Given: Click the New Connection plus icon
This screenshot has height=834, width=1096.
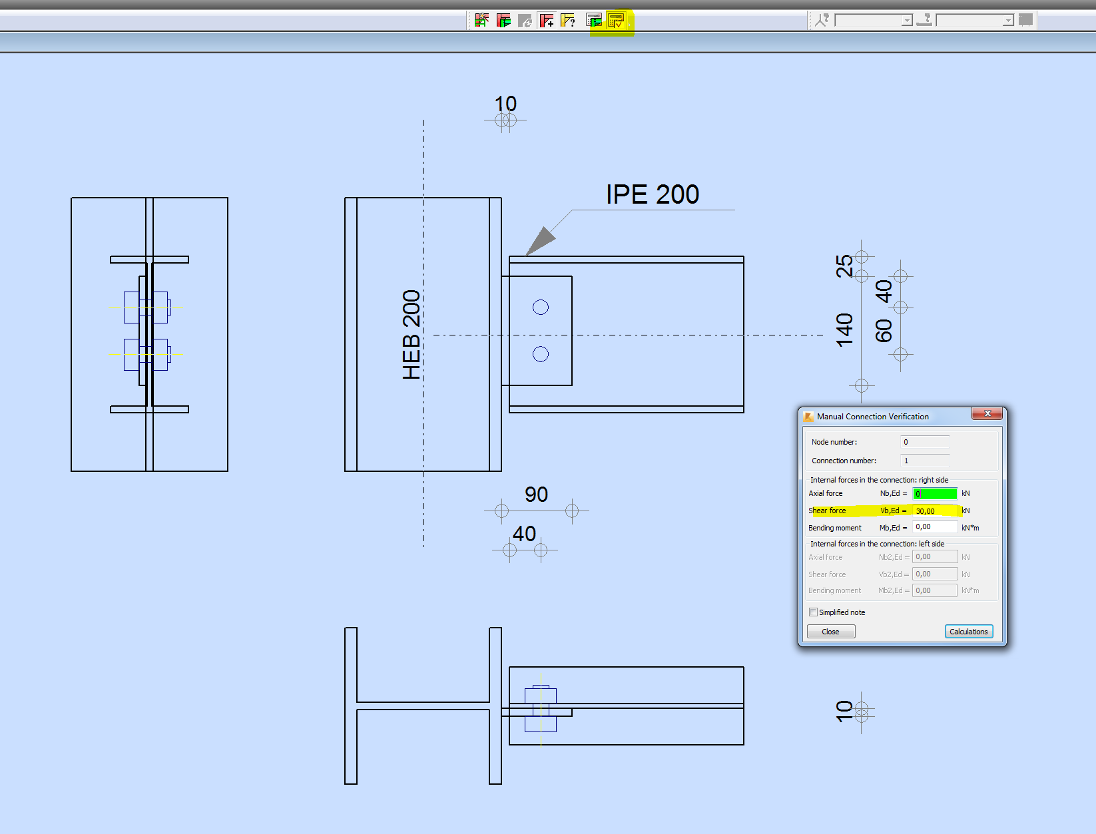Looking at the screenshot, I should (546, 20).
